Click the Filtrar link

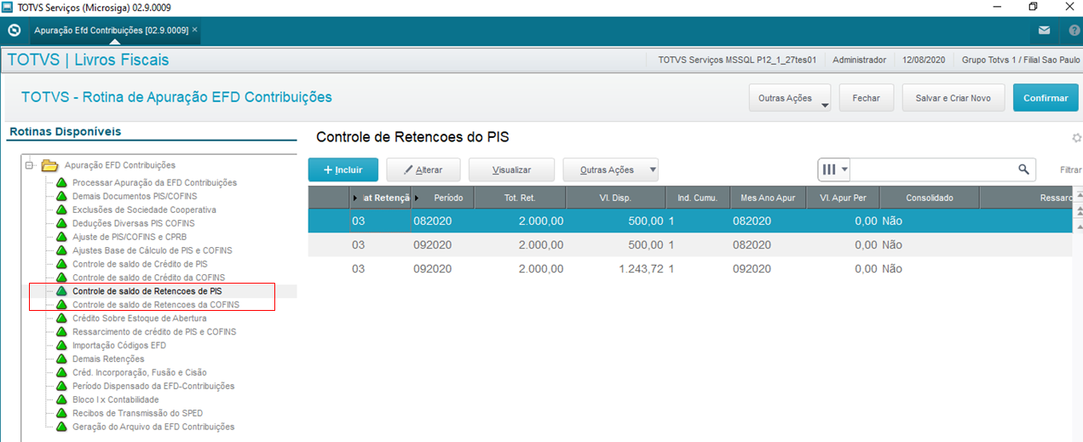click(x=1070, y=169)
